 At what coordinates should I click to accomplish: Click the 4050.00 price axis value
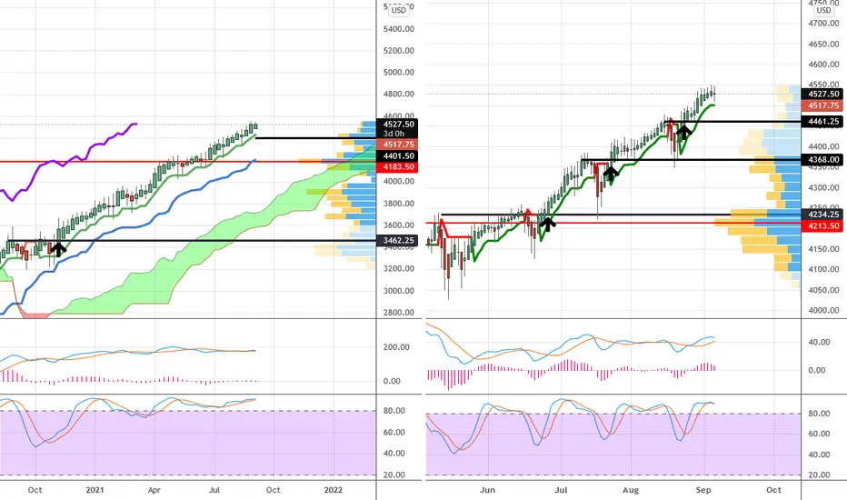(823, 290)
